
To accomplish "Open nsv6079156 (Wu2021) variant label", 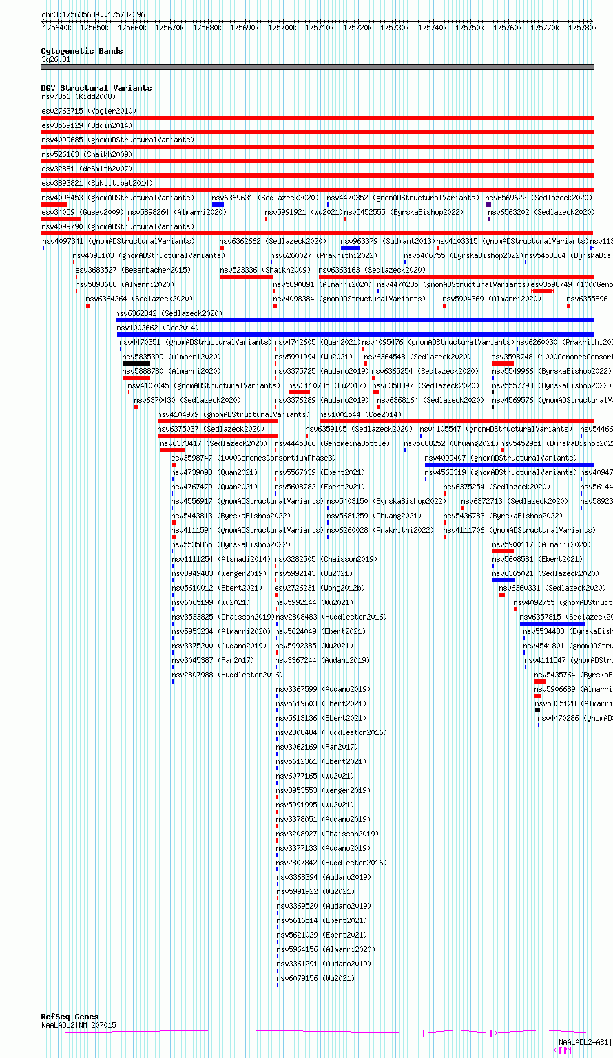I will pos(315,978).
